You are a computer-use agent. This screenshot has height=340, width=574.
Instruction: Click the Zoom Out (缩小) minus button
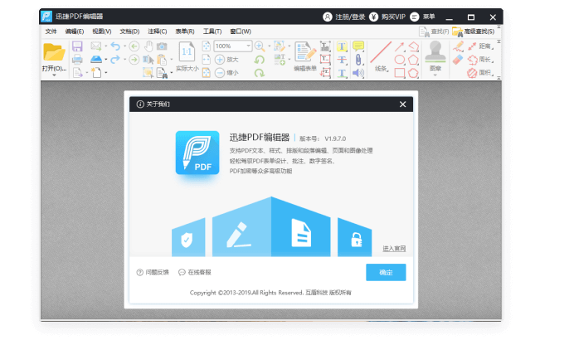(220, 73)
